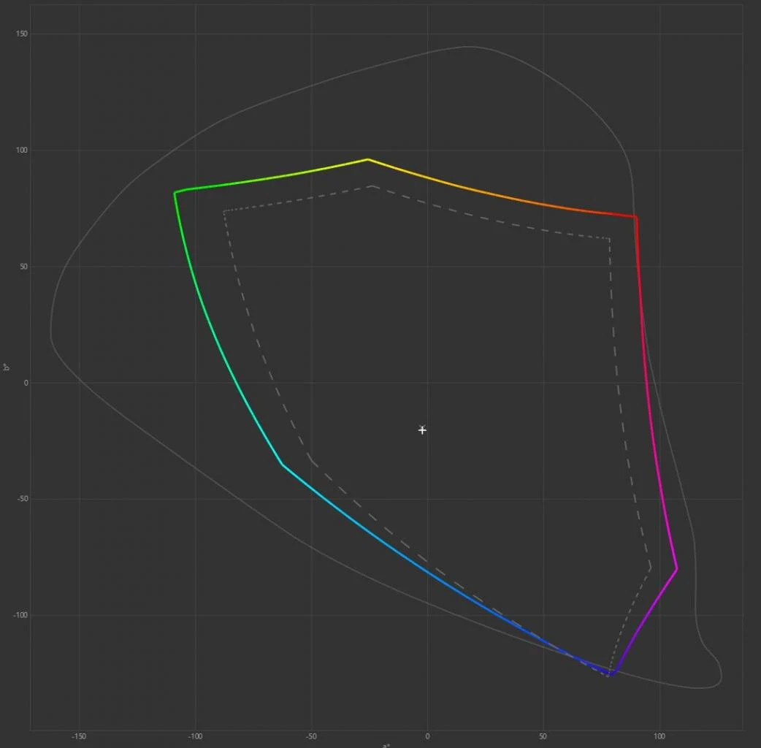Click the -150 label on the horizontal axis

point(79,736)
